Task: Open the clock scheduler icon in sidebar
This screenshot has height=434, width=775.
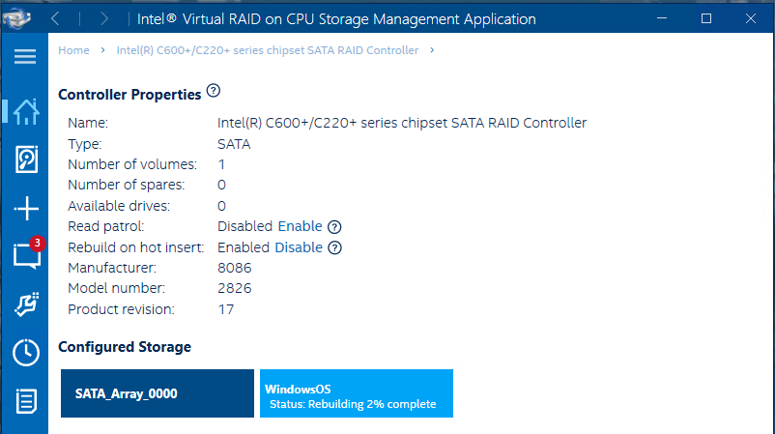Action: coord(26,353)
